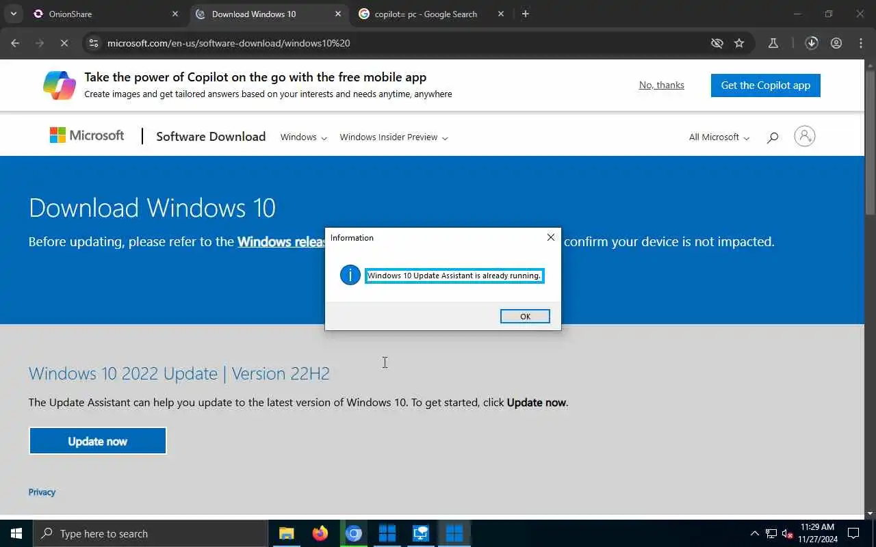Click the microsoft.com address bar URL

pyautogui.click(x=229, y=43)
